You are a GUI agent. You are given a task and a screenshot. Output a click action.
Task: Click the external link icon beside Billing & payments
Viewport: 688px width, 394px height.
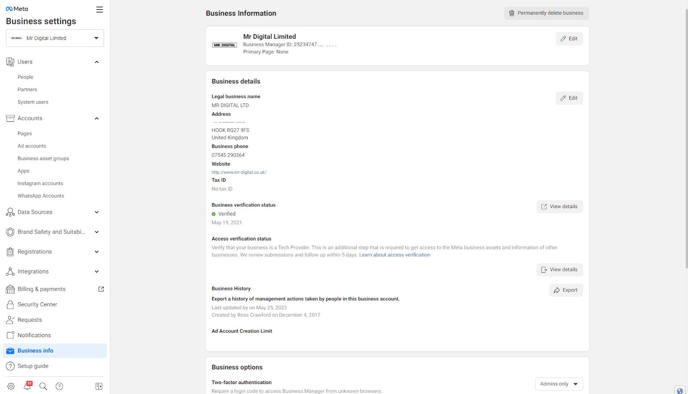click(x=101, y=289)
